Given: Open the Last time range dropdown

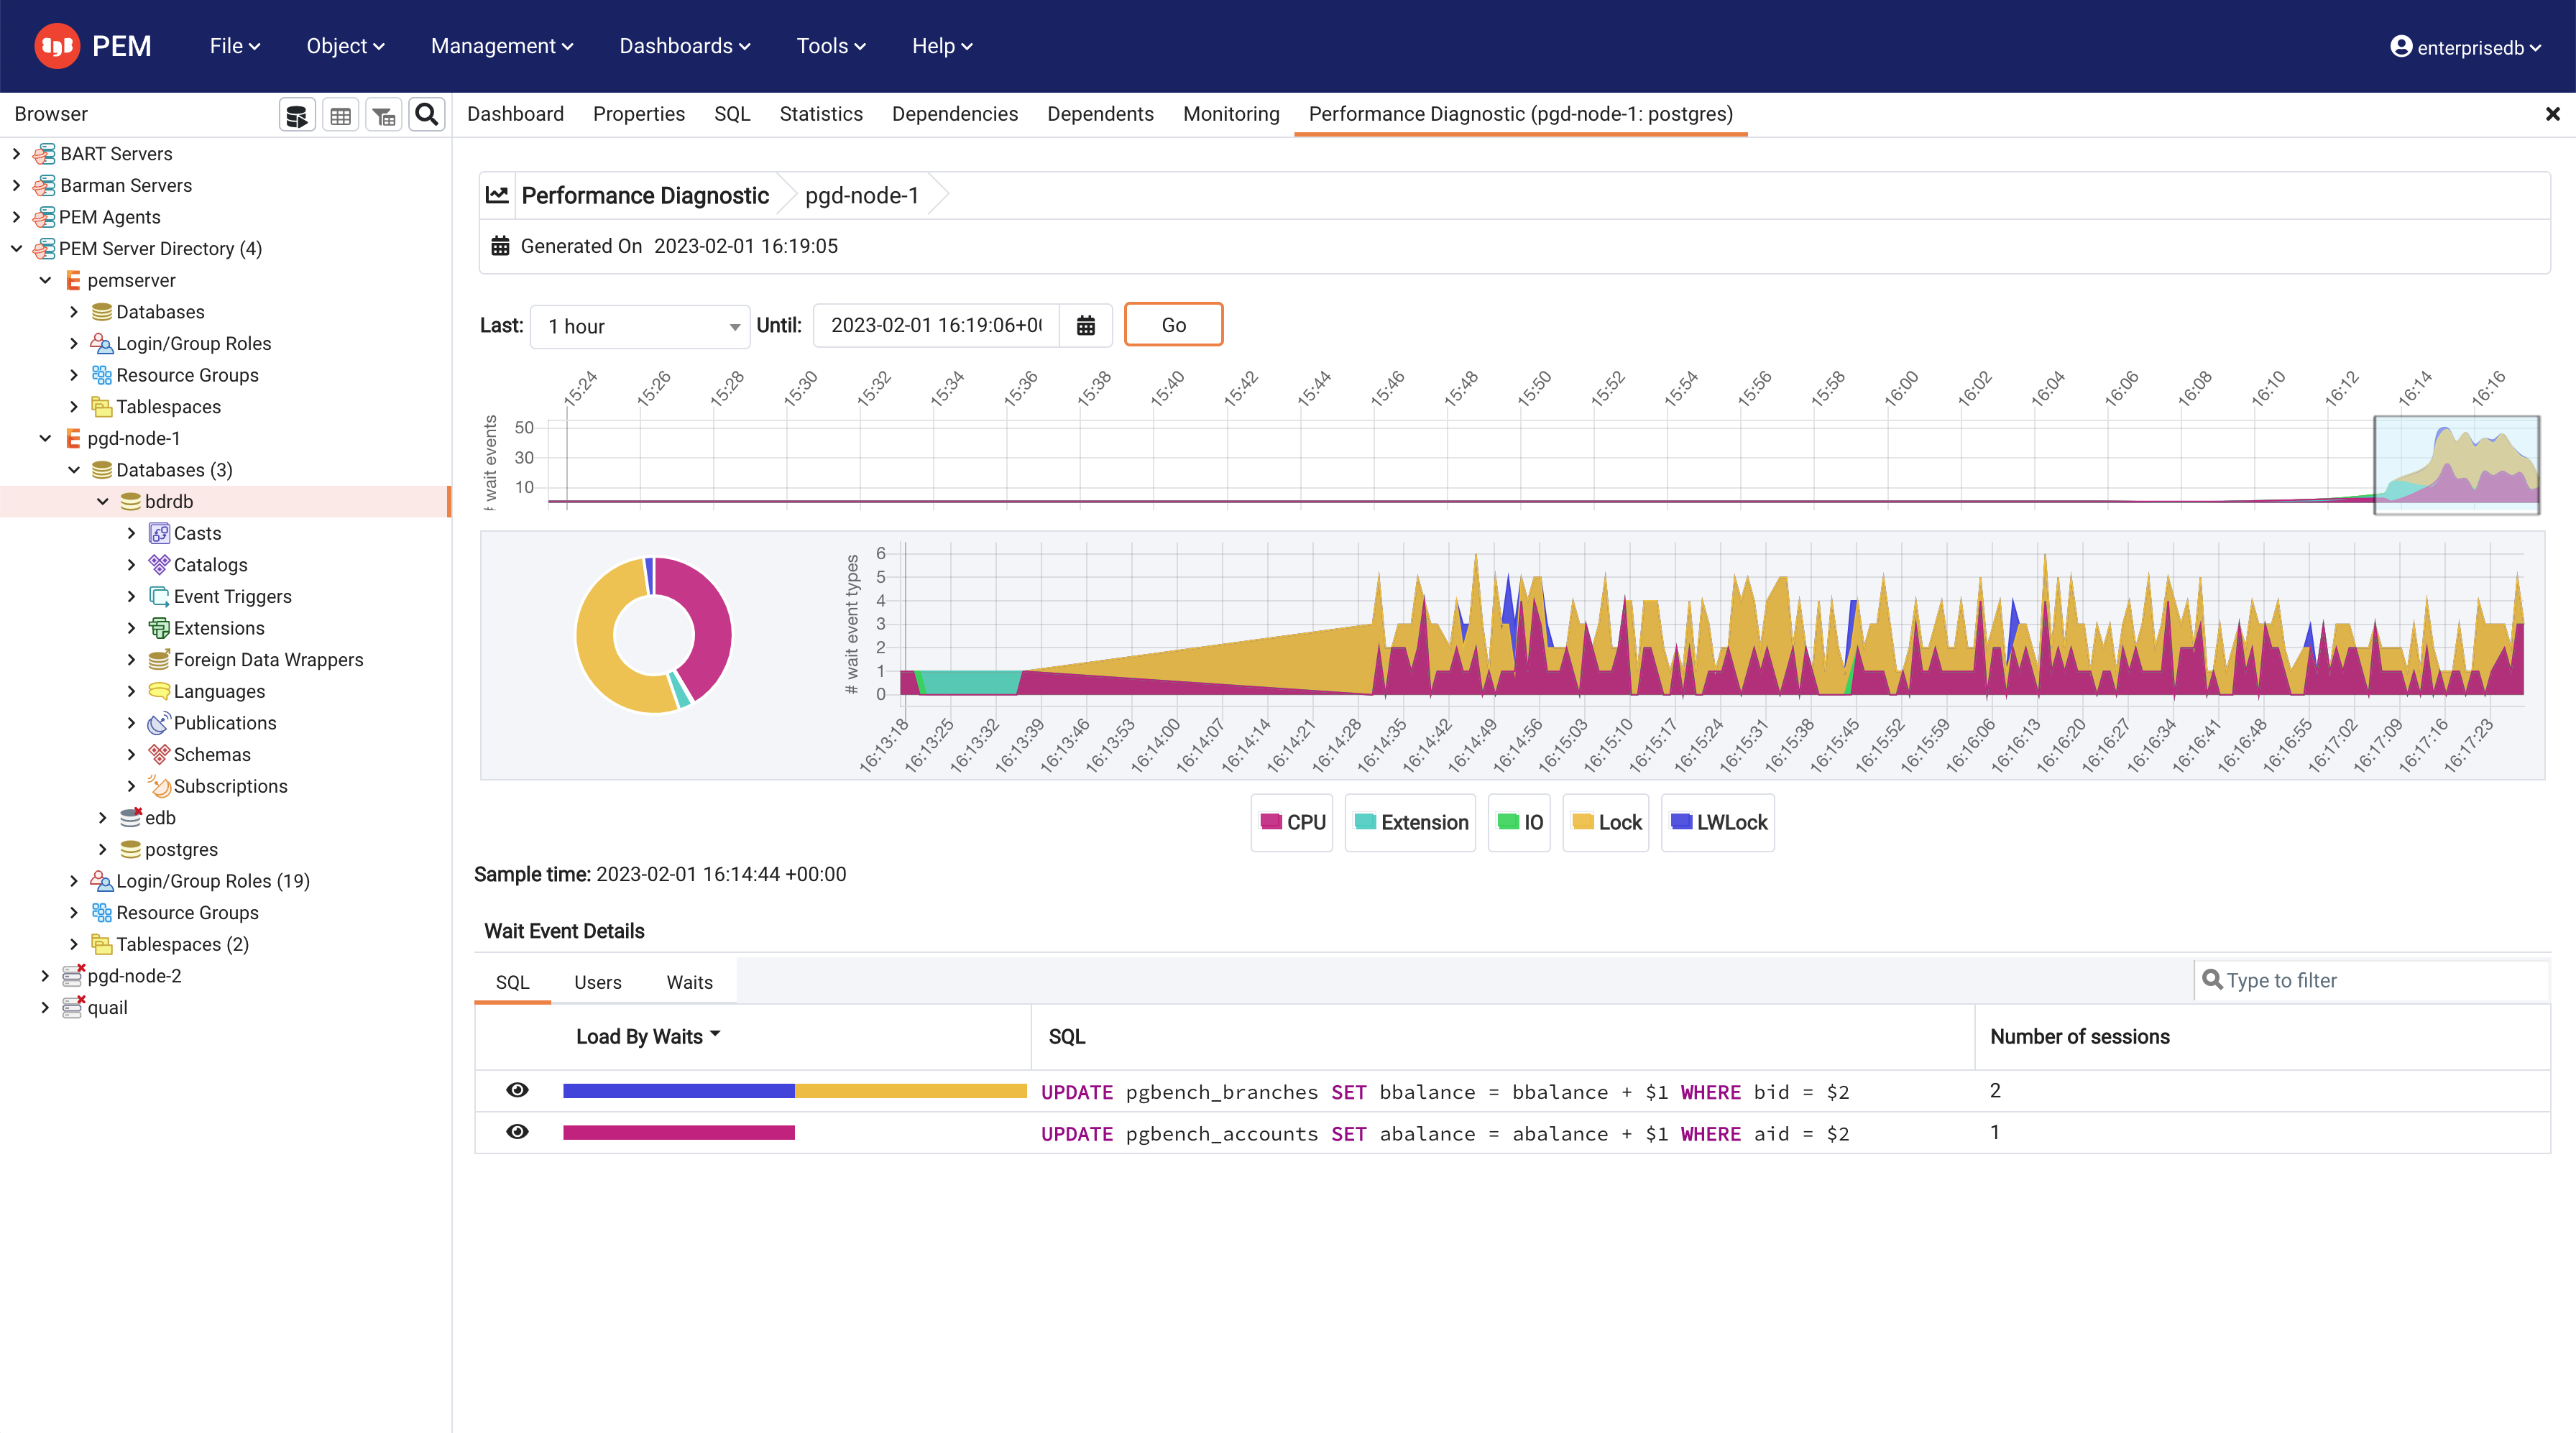Looking at the screenshot, I should click(x=639, y=326).
